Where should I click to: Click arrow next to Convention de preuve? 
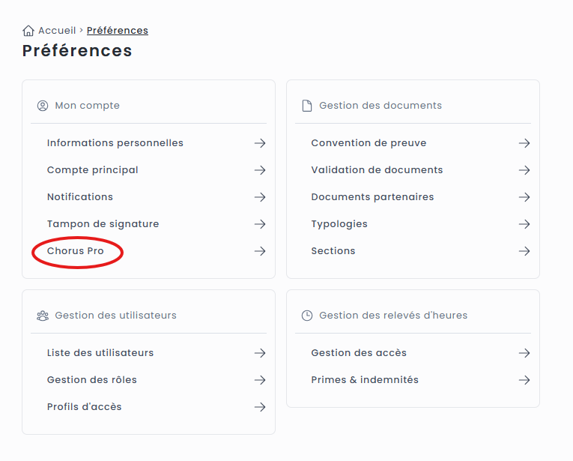pyautogui.click(x=524, y=143)
